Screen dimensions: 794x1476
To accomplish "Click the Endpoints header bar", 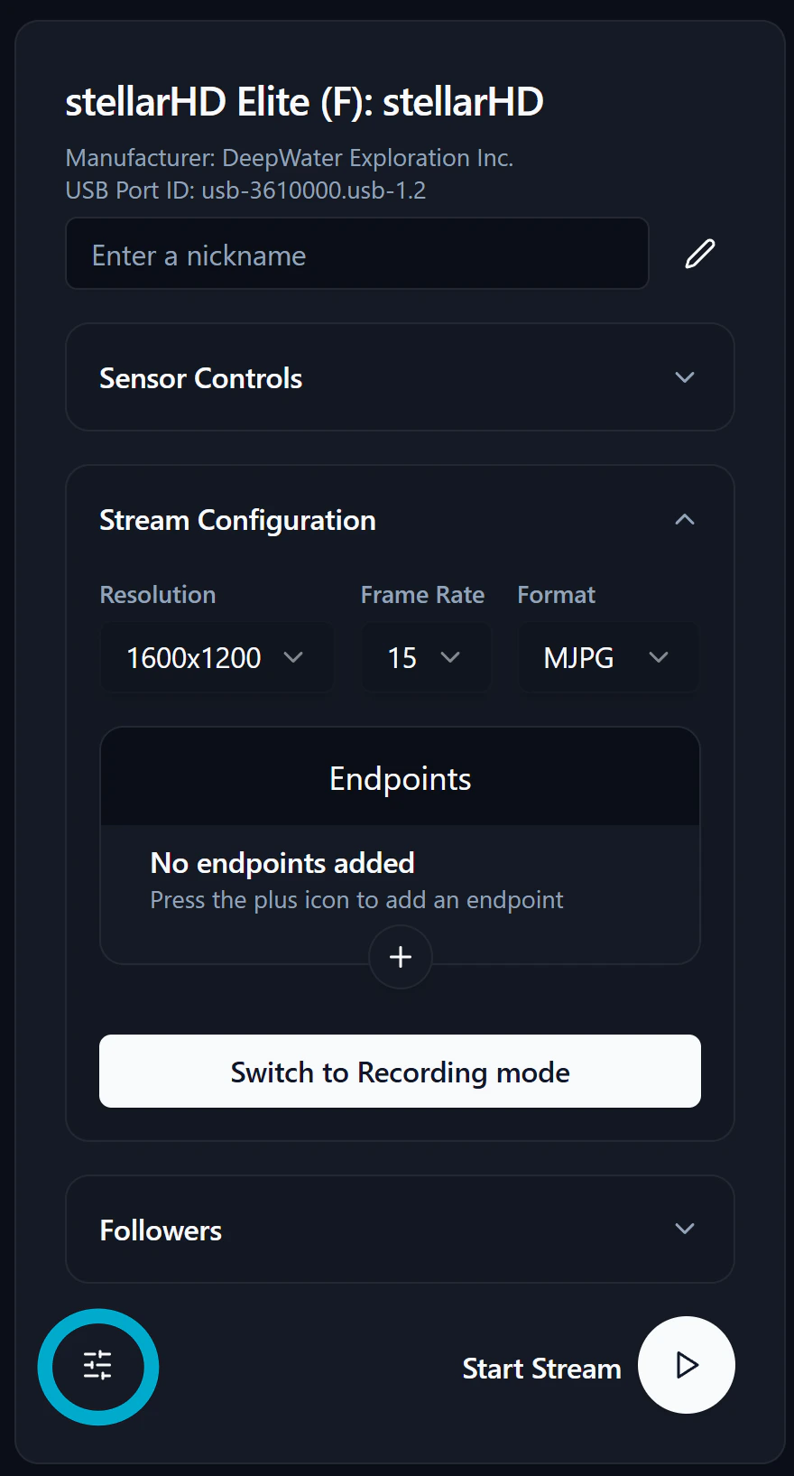I will (x=400, y=777).
